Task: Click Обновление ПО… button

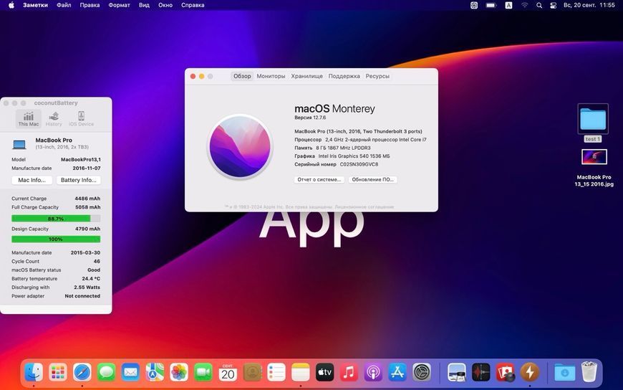Action: 372,179
